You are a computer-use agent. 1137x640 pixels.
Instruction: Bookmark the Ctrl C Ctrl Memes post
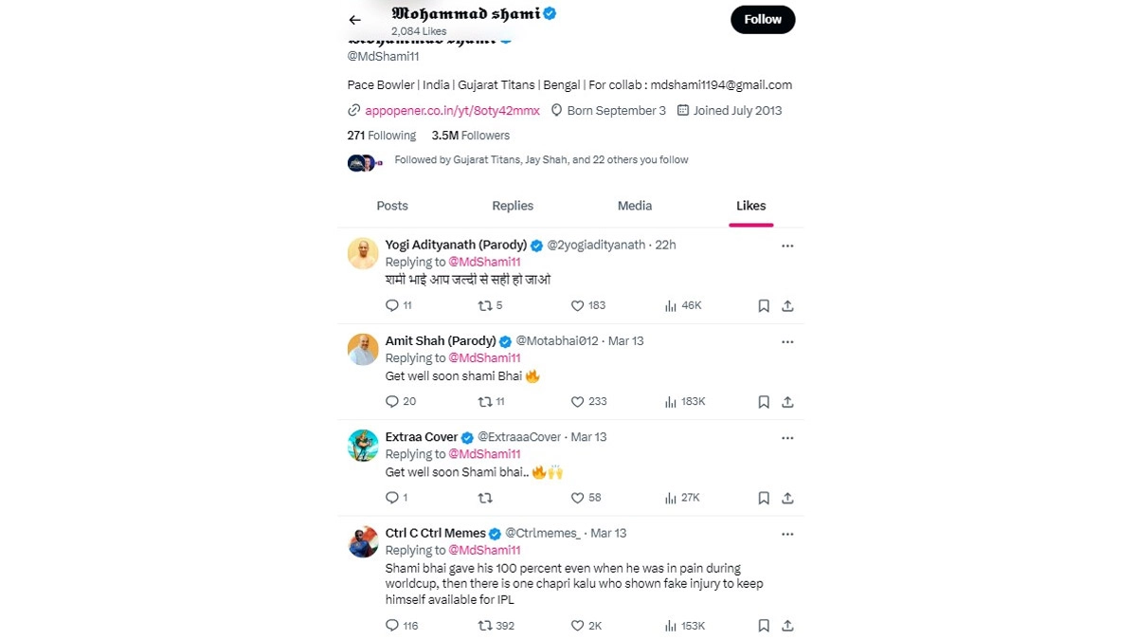coord(764,626)
